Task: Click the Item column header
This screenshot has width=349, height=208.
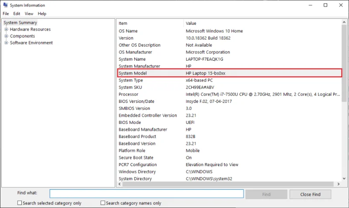Action: coord(150,23)
